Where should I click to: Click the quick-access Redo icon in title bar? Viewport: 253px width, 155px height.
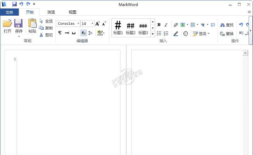(28, 4)
